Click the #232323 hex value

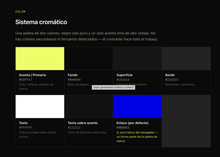[172, 80]
